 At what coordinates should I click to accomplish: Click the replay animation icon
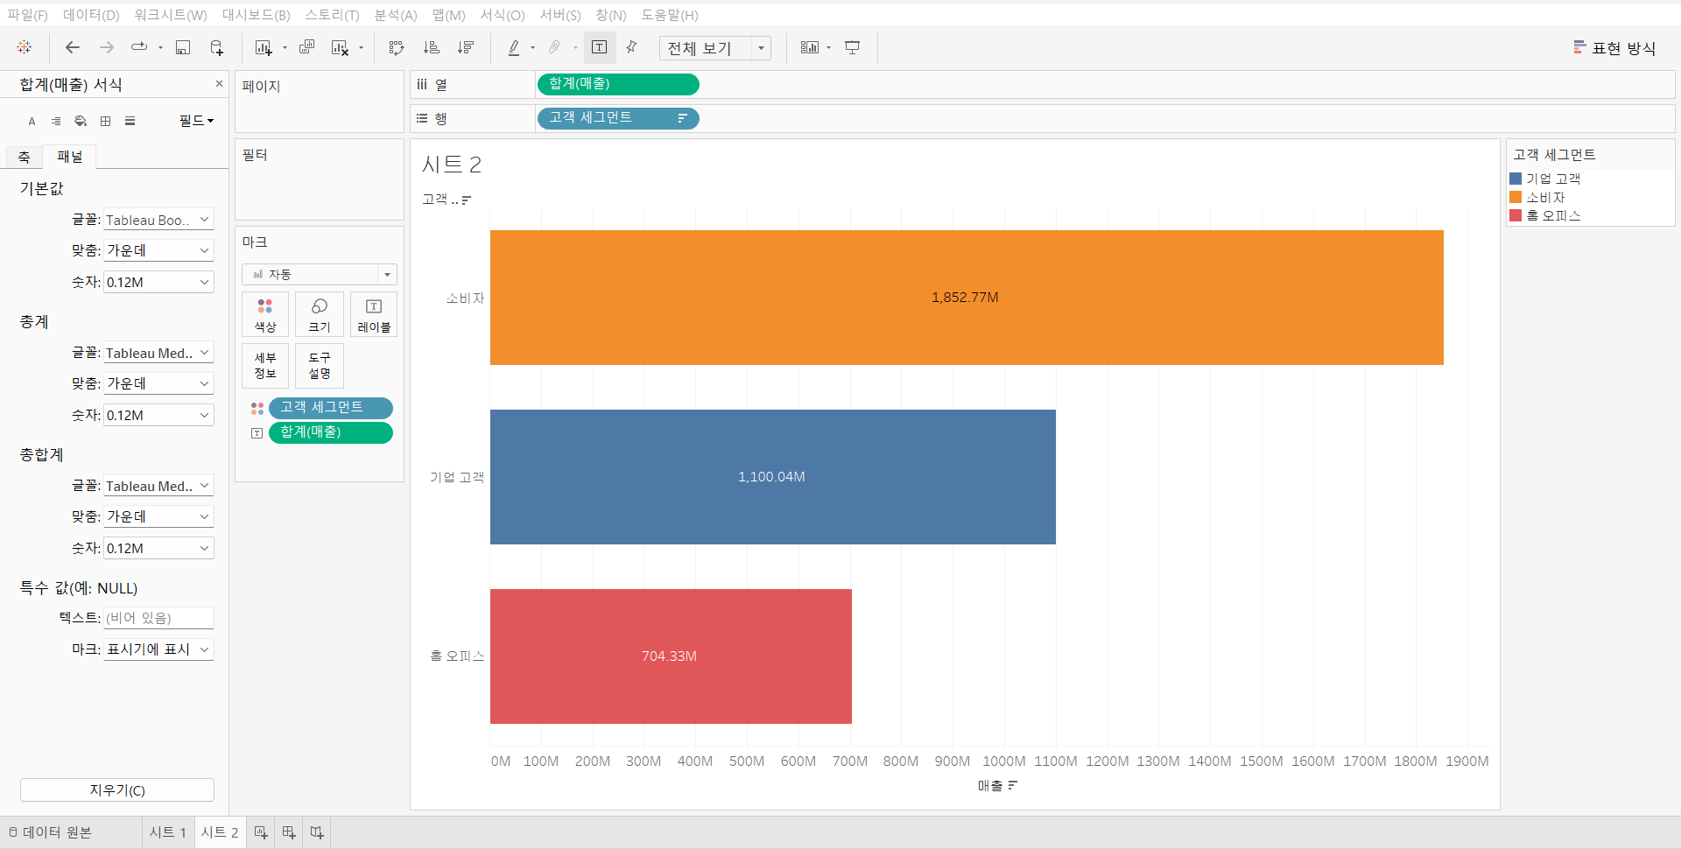pos(139,47)
